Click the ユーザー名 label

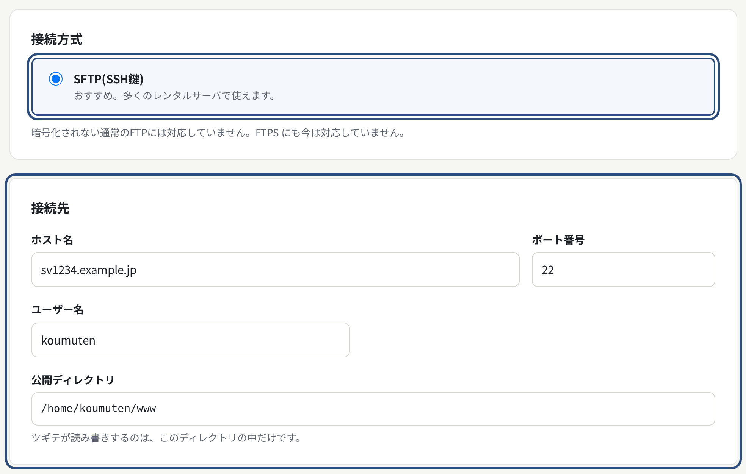[x=58, y=310]
